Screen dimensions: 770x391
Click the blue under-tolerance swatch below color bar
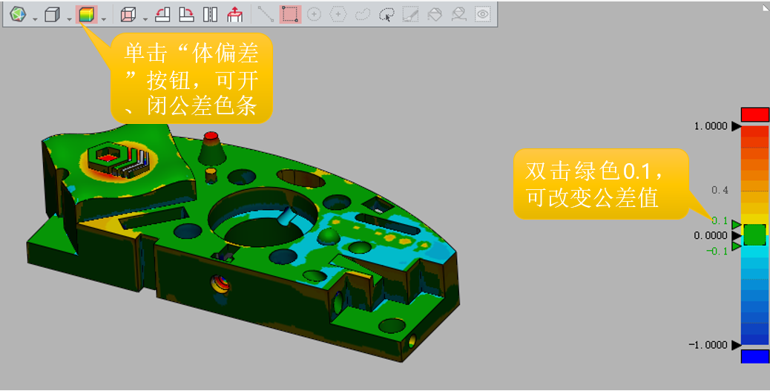754,357
